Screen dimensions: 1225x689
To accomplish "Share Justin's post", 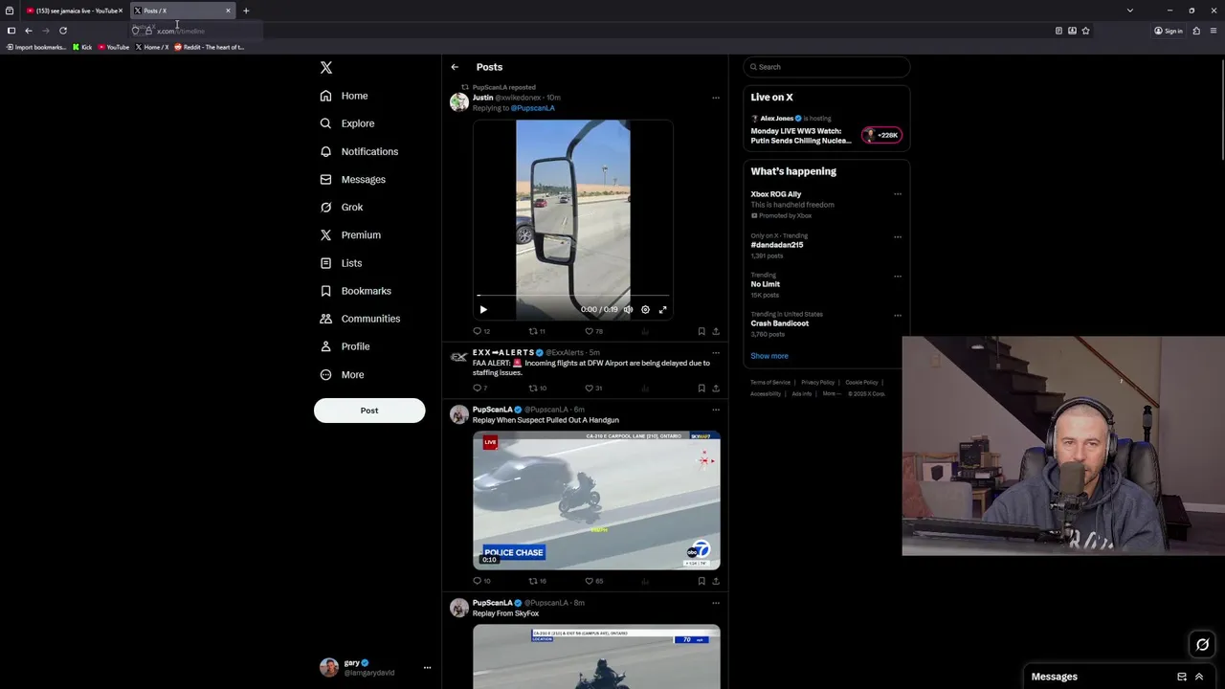I will [716, 331].
